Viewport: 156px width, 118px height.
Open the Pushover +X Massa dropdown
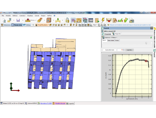[111, 37]
